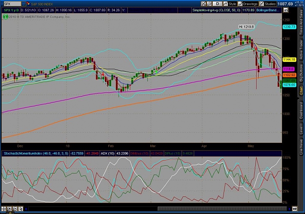Viewport: 305px width, 214px height.
Task: Change the aggregation using the D timeframe button
Action: [x=217, y=4]
